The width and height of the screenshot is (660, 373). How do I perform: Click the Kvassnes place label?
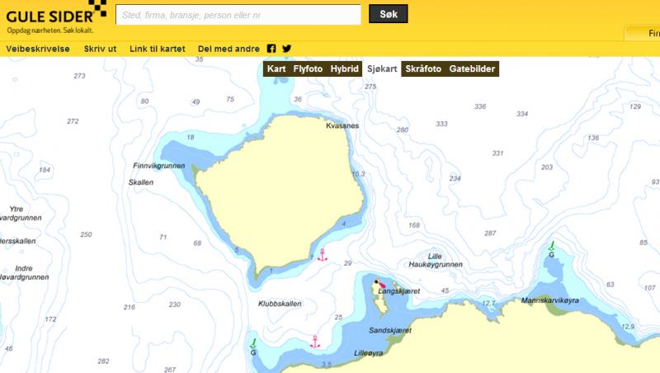coord(342,125)
